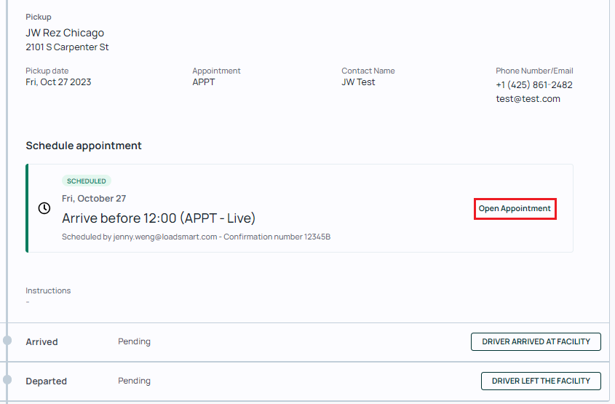Click the SCHEDULED status badge

(87, 181)
